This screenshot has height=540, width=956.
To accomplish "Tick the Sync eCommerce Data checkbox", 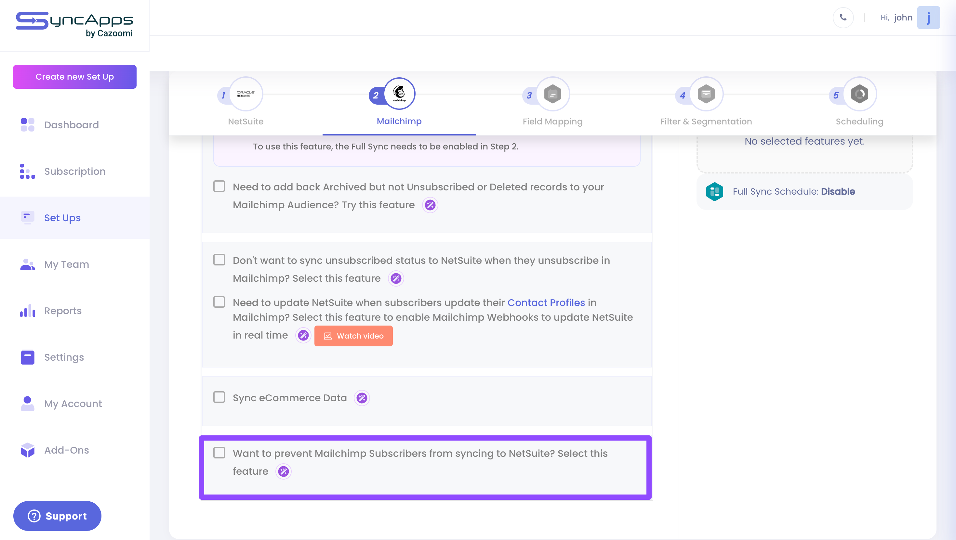I will pyautogui.click(x=219, y=397).
